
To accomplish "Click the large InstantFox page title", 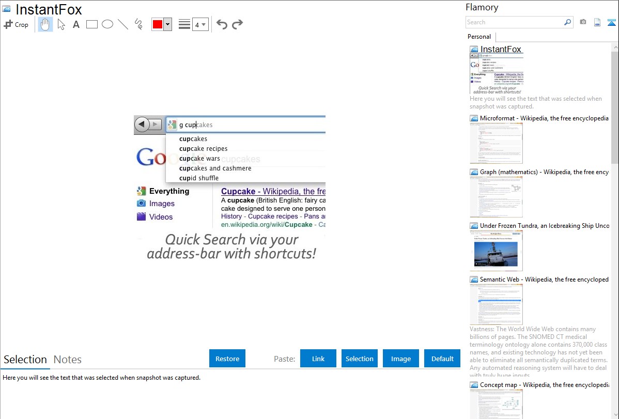I will (x=49, y=9).
